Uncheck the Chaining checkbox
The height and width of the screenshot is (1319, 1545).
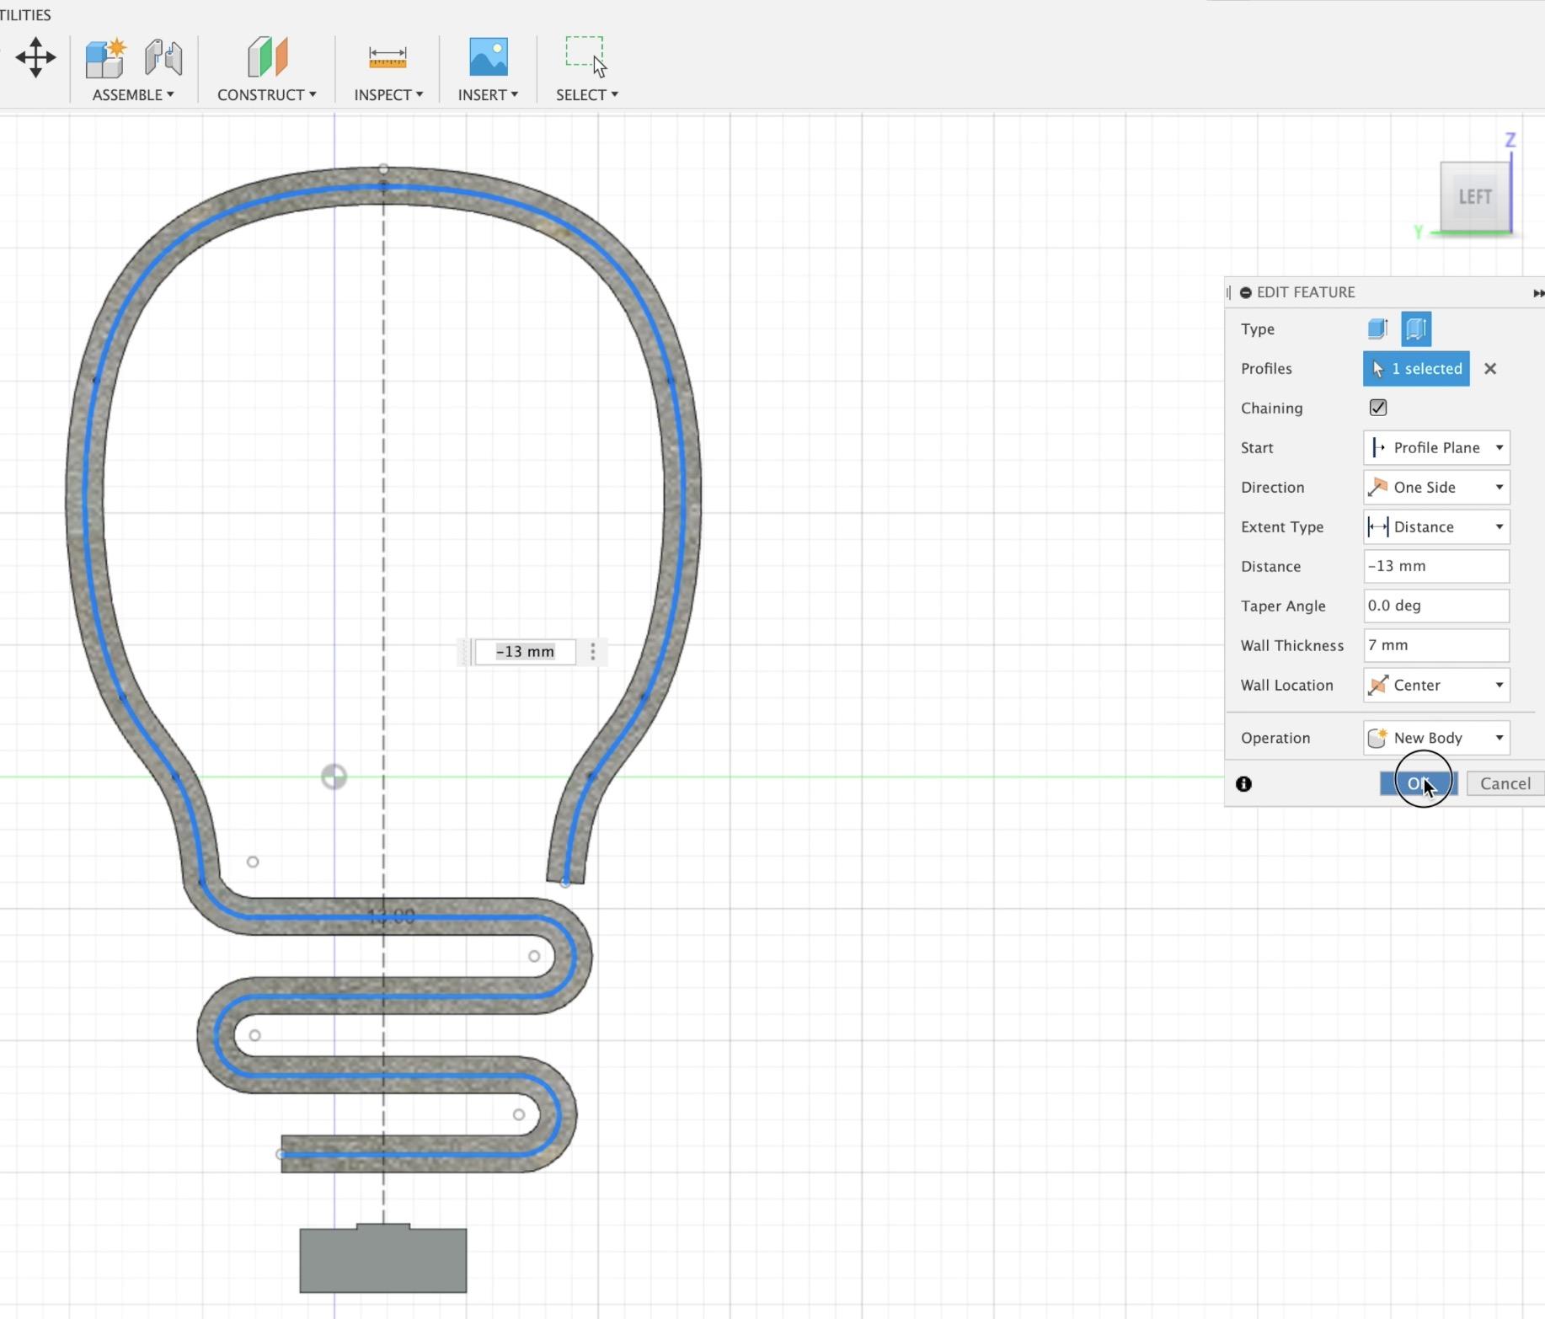(1378, 408)
